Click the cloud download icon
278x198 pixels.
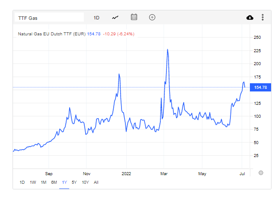pyautogui.click(x=249, y=17)
